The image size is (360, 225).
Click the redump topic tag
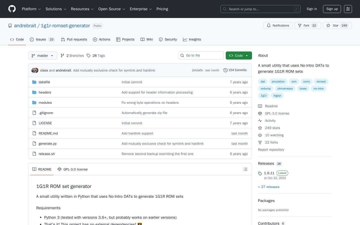click(x=265, y=88)
